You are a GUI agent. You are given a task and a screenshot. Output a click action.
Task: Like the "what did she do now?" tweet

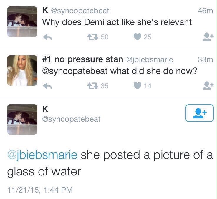137,86
